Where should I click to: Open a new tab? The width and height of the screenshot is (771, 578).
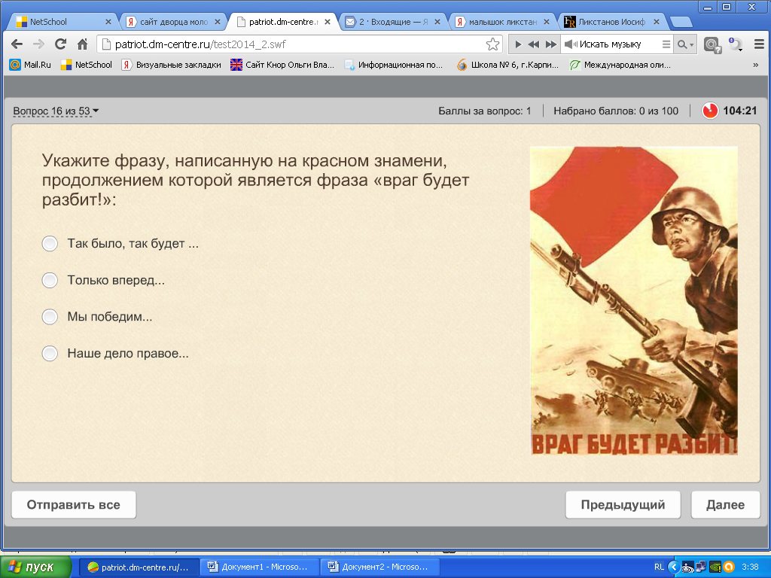pos(681,22)
